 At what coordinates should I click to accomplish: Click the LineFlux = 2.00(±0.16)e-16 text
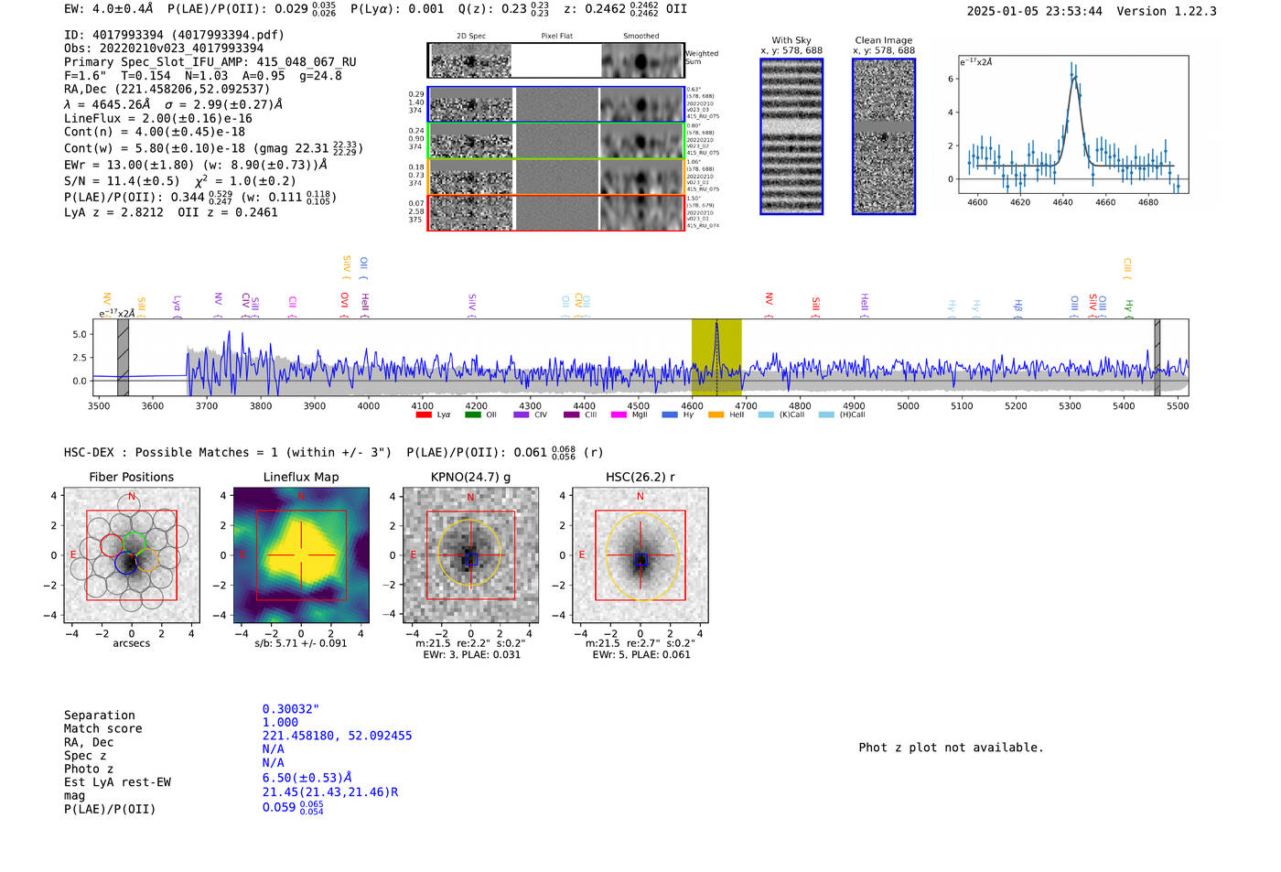(x=158, y=119)
